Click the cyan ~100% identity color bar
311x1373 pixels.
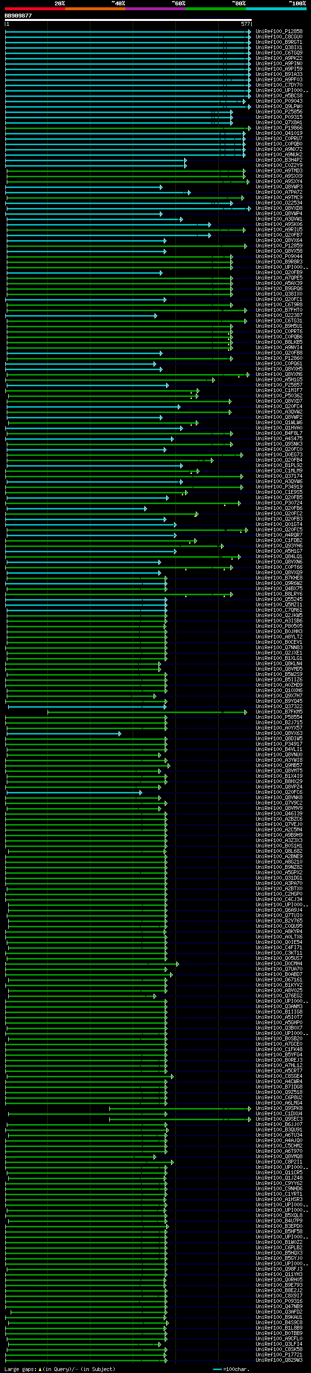[276, 9]
